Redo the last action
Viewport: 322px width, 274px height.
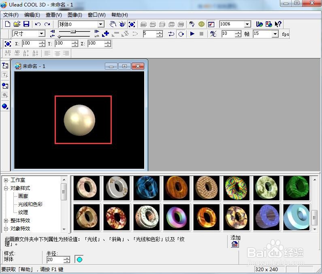(x=47, y=24)
